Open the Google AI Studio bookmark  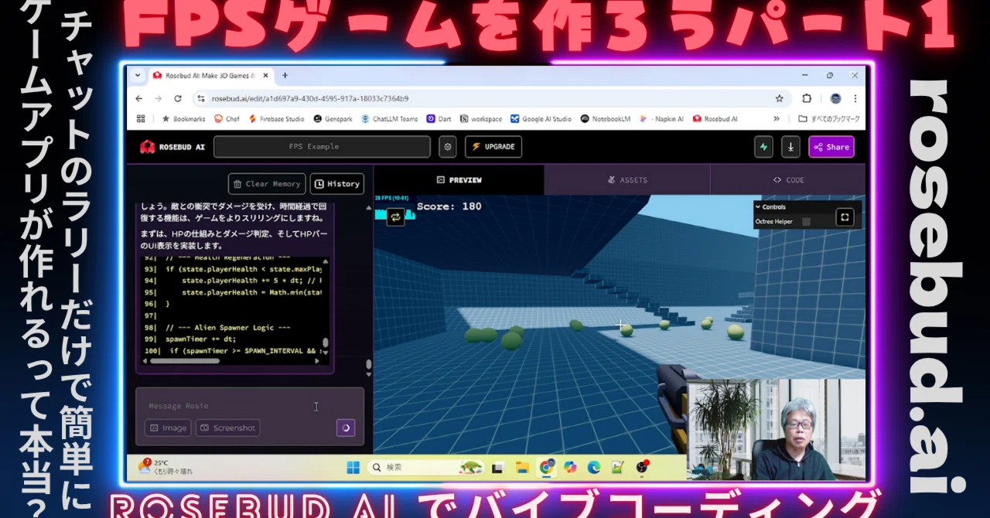point(541,119)
